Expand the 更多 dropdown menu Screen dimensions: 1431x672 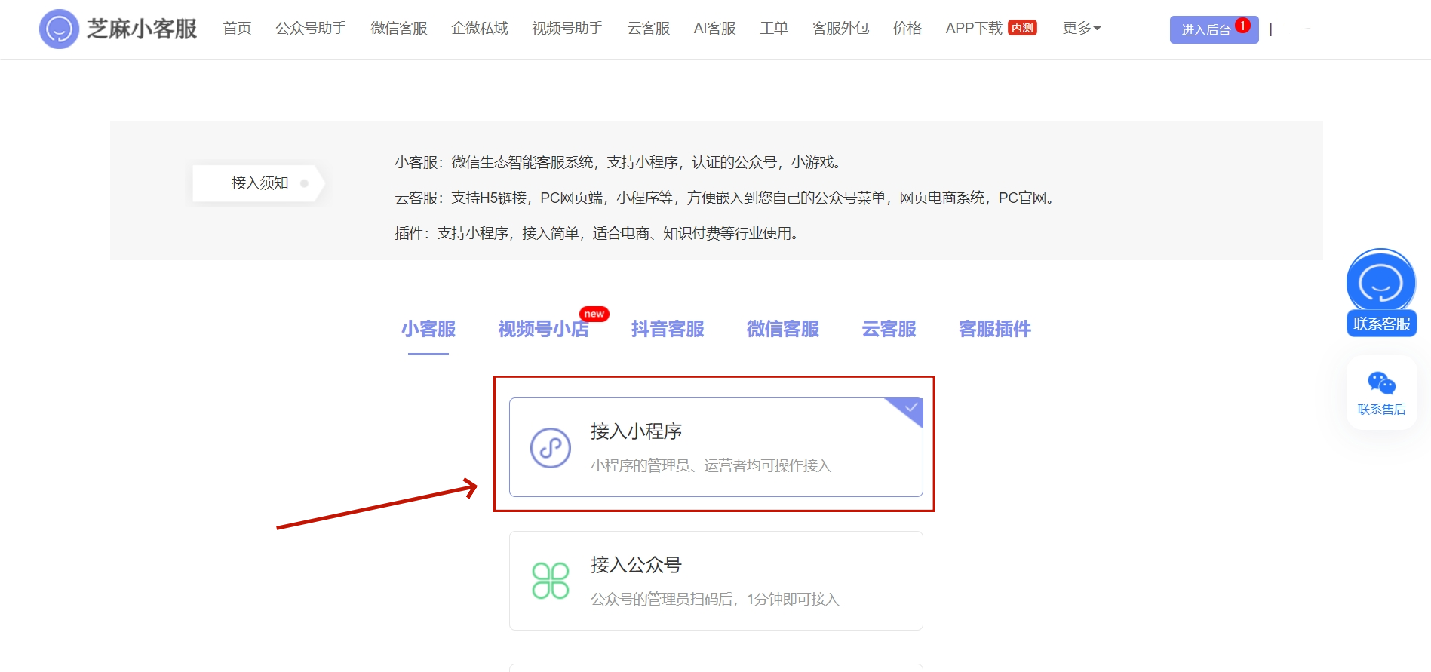[1082, 29]
